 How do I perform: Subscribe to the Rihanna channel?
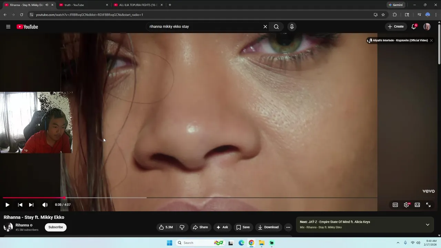tap(55, 227)
